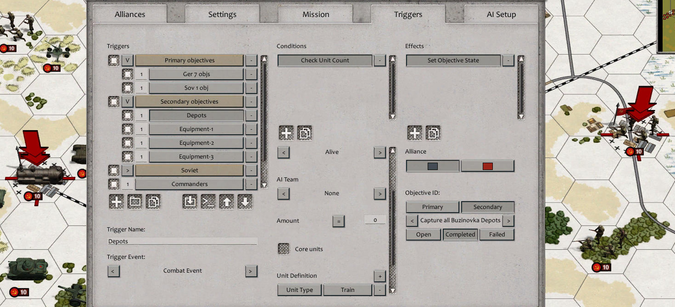The width and height of the screenshot is (675, 307).
Task: Set objective state to Failed
Action: (497, 235)
